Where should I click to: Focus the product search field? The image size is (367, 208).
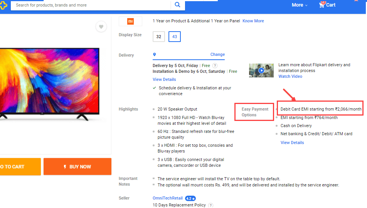click(x=91, y=5)
